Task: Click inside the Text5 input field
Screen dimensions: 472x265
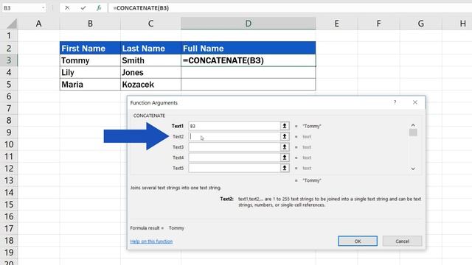Action: click(x=235, y=168)
